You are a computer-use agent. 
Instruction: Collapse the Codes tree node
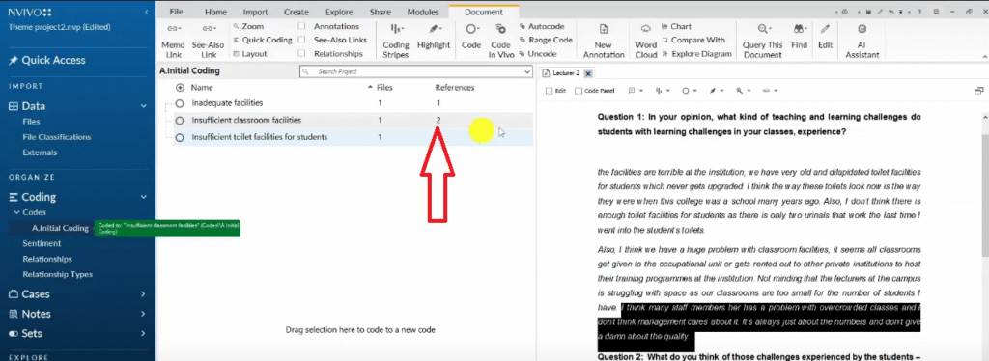pyautogui.click(x=16, y=212)
